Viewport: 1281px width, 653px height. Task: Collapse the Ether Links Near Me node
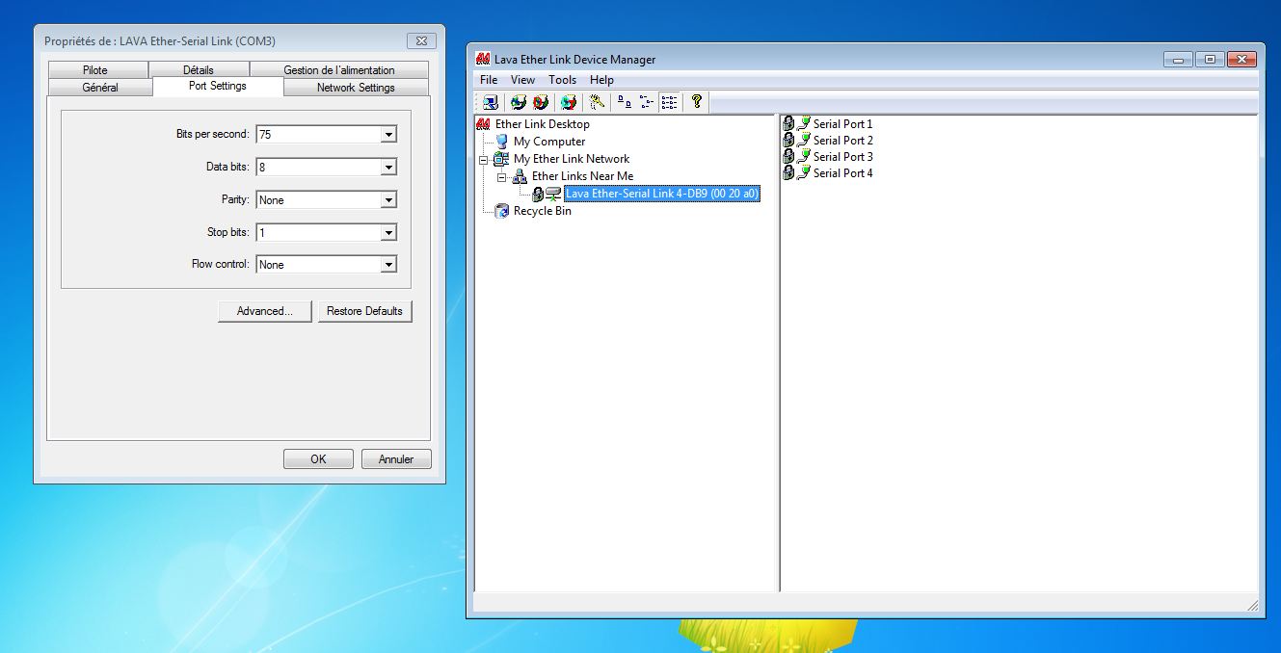[x=501, y=177]
